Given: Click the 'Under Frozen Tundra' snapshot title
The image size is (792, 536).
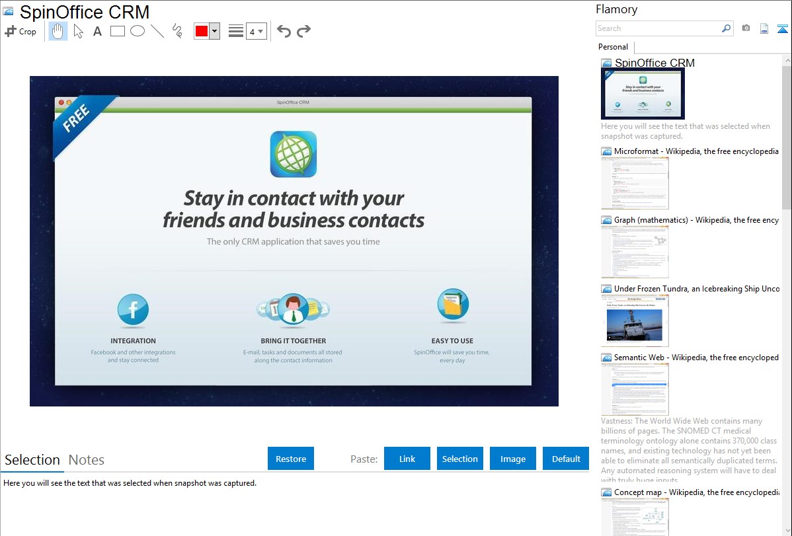Looking at the screenshot, I should click(x=697, y=288).
